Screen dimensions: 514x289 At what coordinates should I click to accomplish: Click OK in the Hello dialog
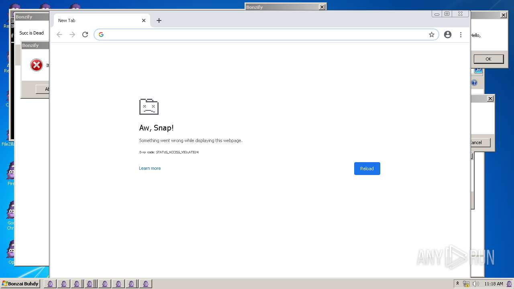point(488,59)
